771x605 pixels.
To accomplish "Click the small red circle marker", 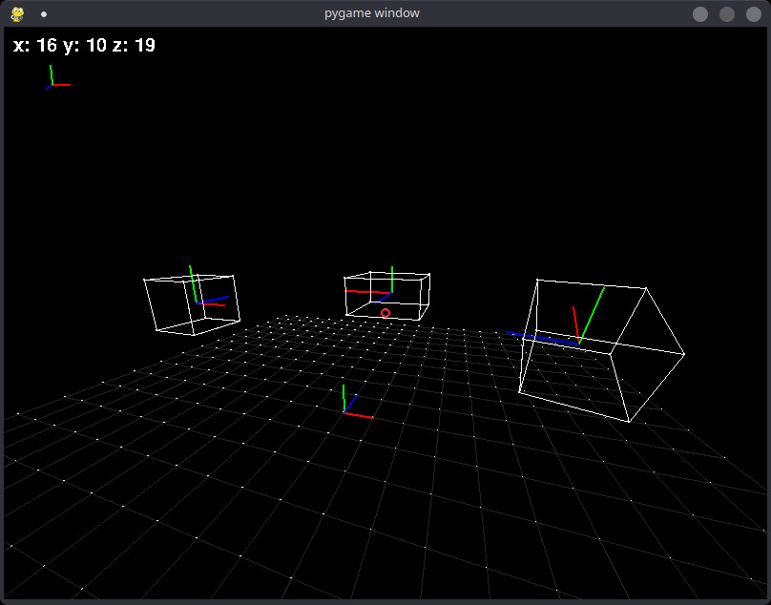I will click(x=385, y=313).
